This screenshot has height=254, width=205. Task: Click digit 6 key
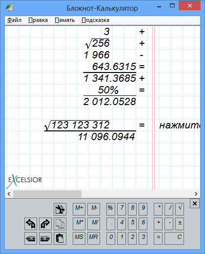143,224
